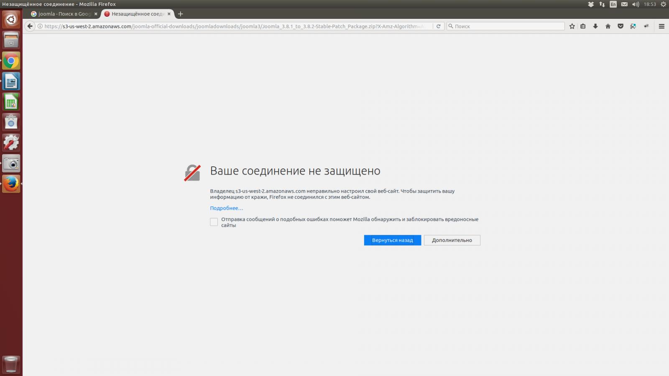Open the sound volume indicator
The width and height of the screenshot is (669, 376).
pyautogui.click(x=636, y=4)
